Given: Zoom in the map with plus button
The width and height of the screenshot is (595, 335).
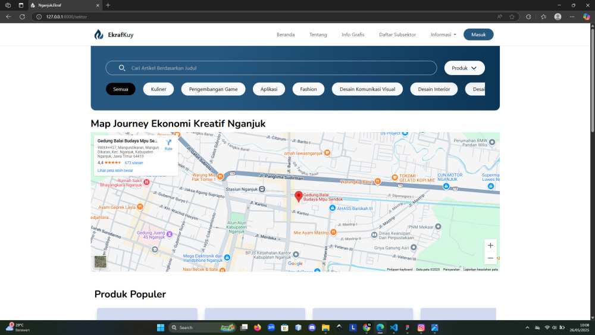Looking at the screenshot, I should pyautogui.click(x=490, y=246).
